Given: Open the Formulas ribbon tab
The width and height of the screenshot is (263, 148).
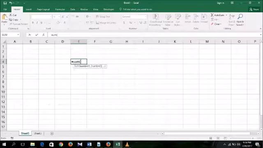Looking at the screenshot, I should coord(60,9).
